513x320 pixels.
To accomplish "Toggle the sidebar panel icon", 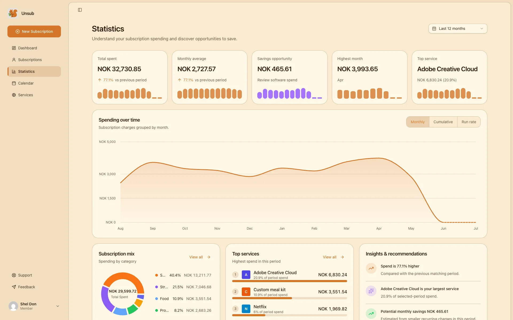I will (x=80, y=10).
